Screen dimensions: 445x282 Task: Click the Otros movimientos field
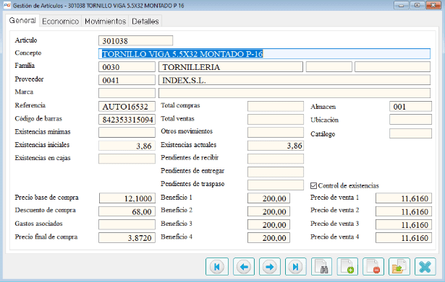click(x=276, y=133)
